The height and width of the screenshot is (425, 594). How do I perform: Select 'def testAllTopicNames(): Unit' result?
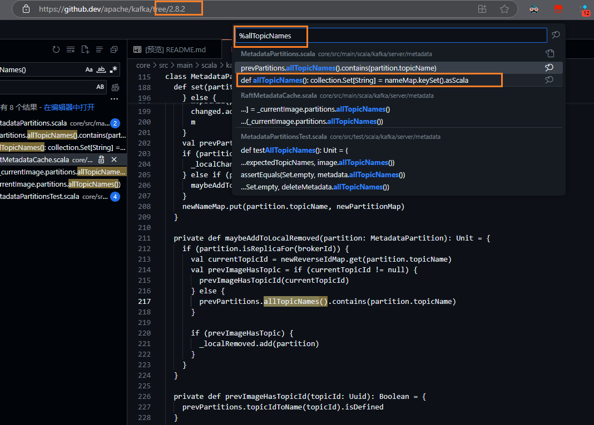coord(399,150)
